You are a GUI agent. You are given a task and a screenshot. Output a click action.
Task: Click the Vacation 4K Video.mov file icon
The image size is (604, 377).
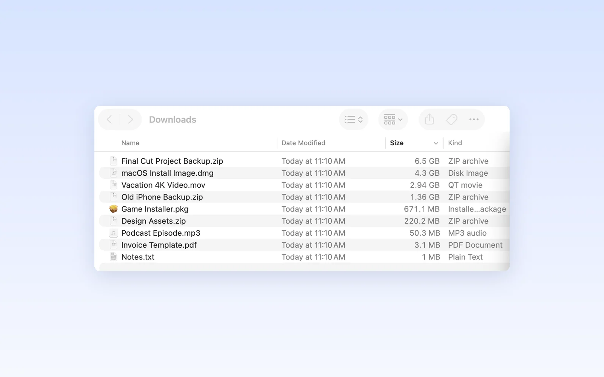(x=114, y=185)
